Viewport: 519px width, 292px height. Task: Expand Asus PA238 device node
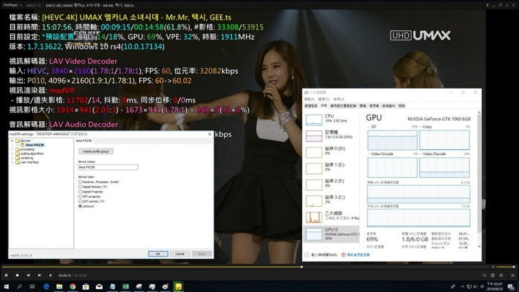17,145
